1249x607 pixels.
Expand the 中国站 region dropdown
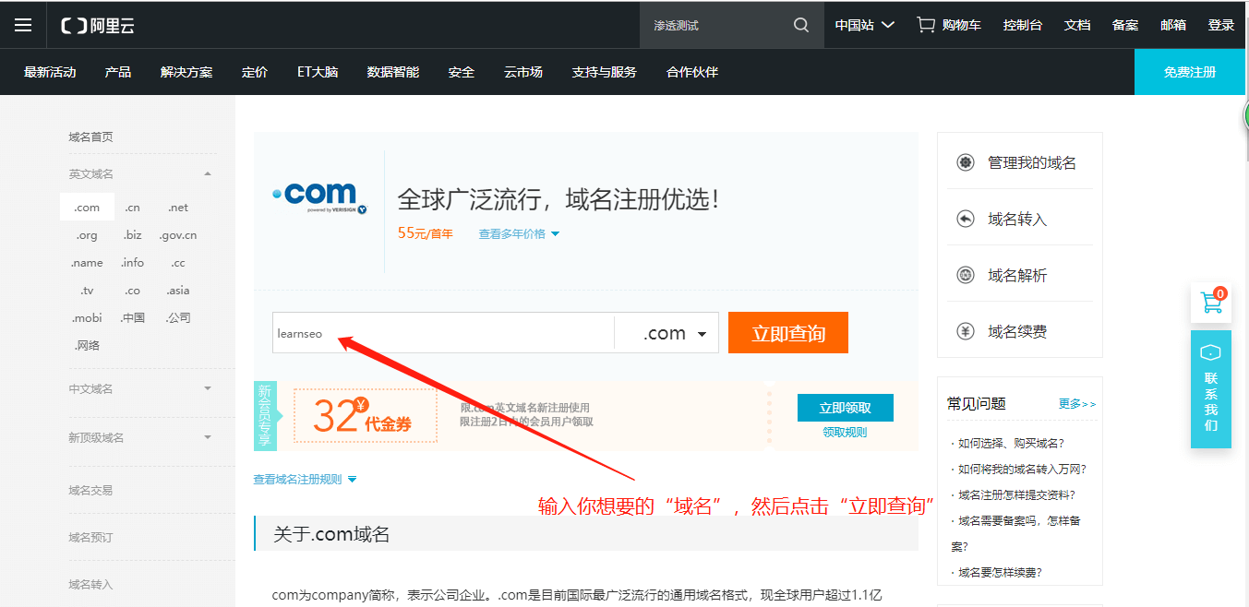(x=864, y=25)
